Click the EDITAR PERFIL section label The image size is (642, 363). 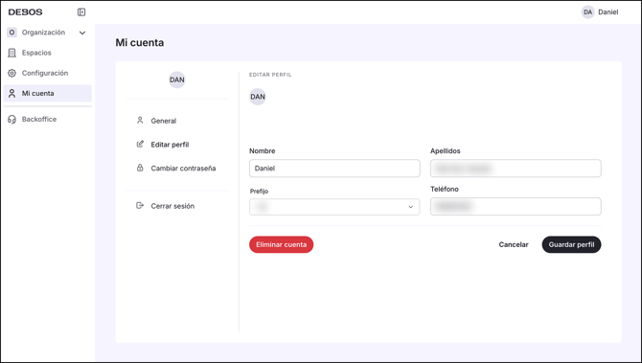[x=270, y=75]
